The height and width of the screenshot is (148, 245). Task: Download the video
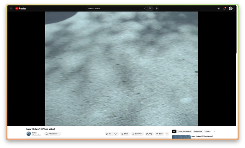(x=137, y=134)
